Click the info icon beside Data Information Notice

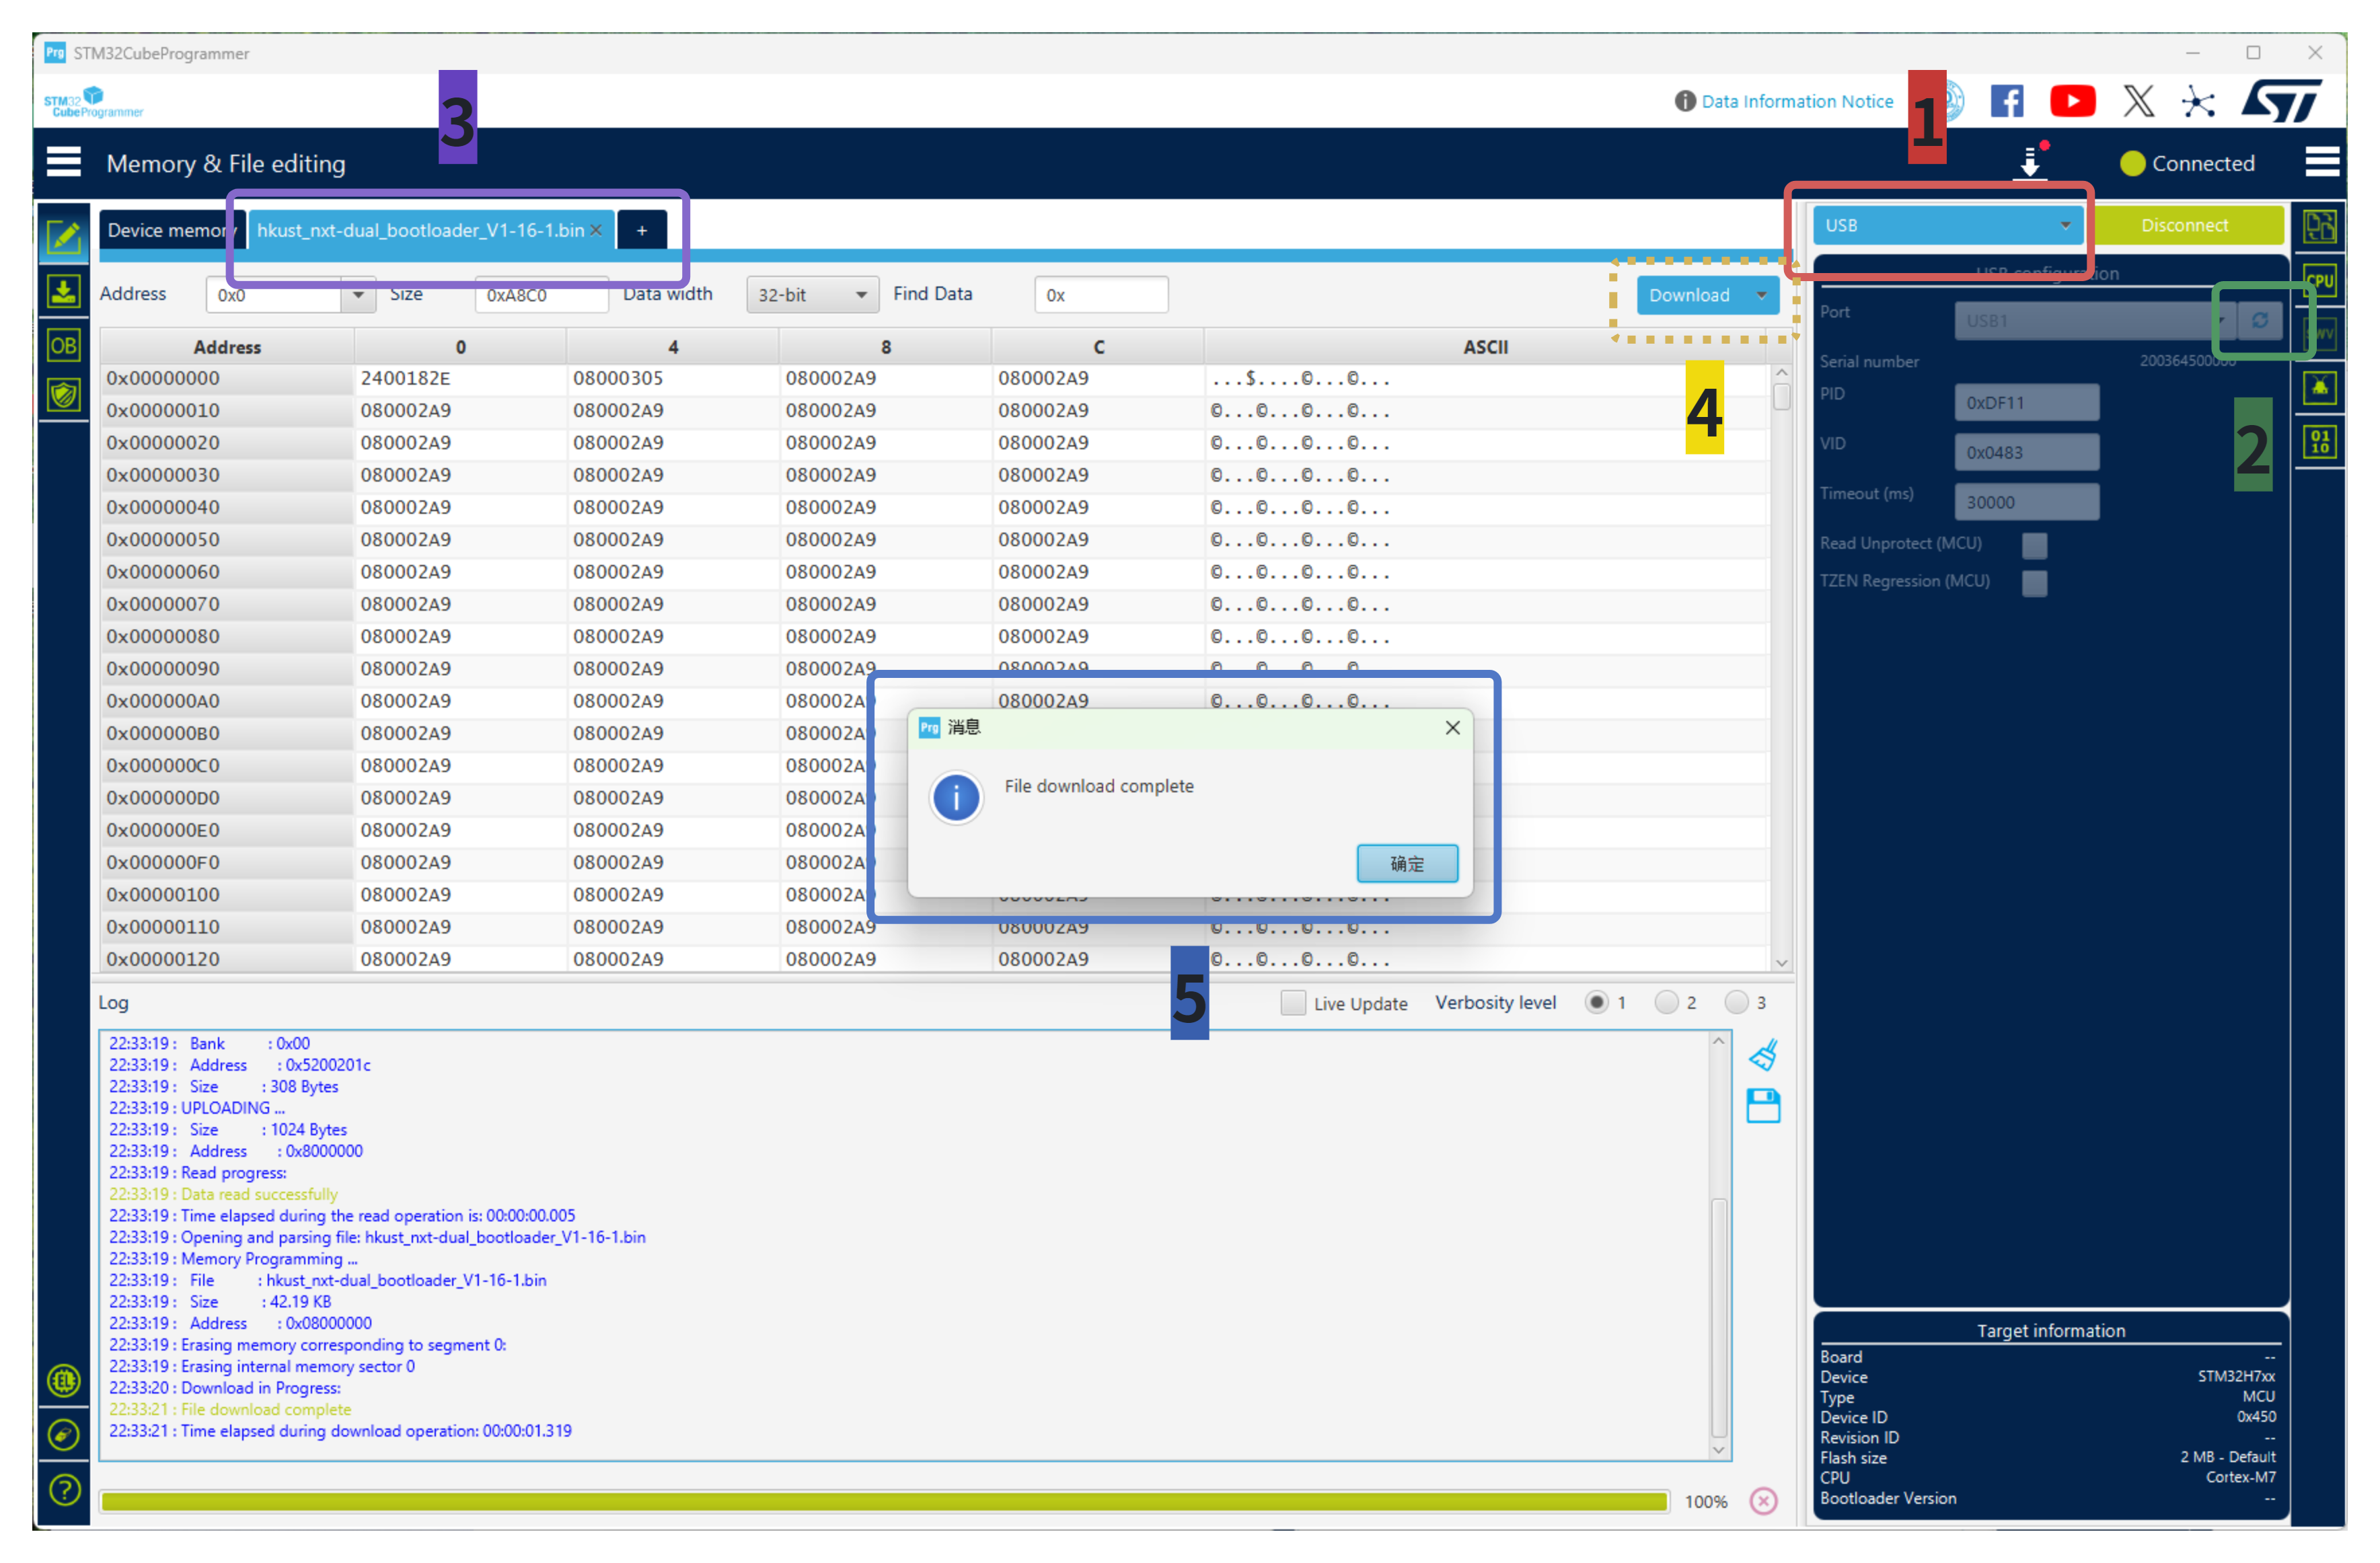pyautogui.click(x=1685, y=101)
